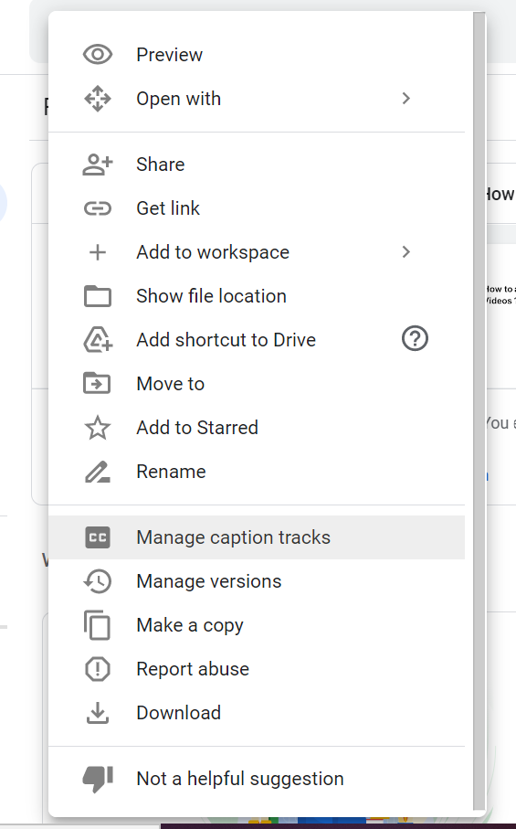
Task: Expand the Open with submenu arrow
Action: click(405, 99)
